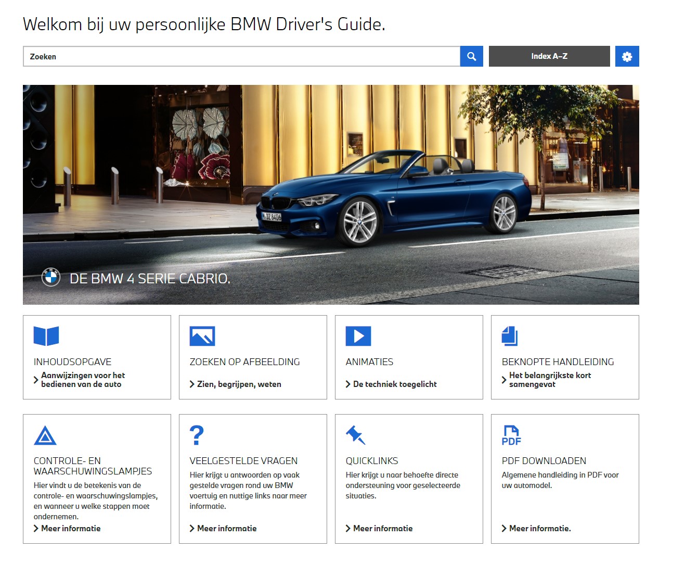Click the picture icon for Zoeken op afbeelding
This screenshot has height=575, width=685.
202,336
